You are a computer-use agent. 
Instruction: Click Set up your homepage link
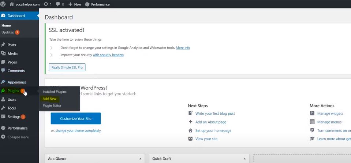(x=213, y=130)
